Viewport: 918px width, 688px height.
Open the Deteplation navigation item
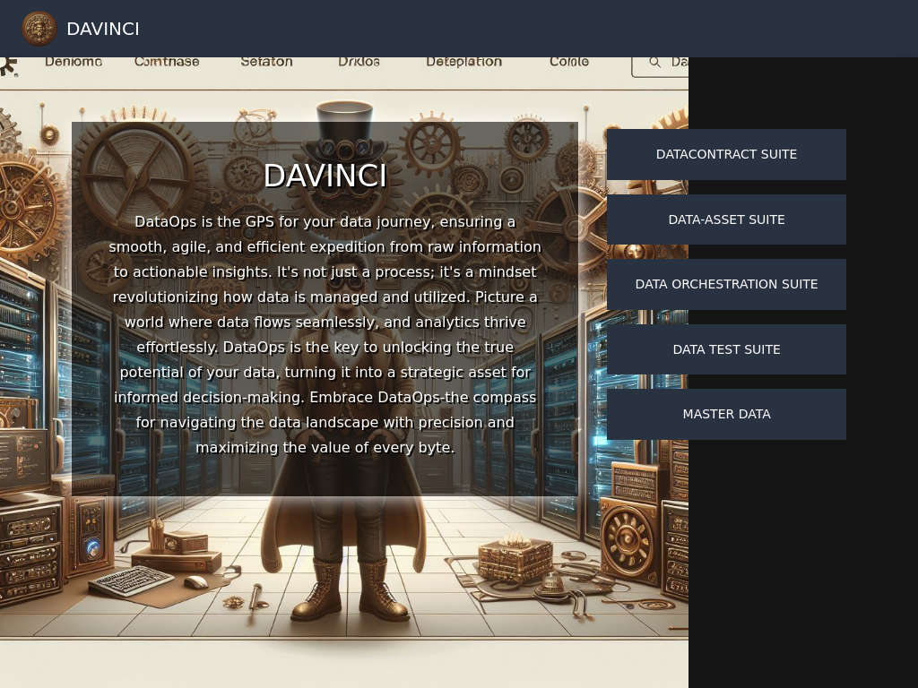click(x=463, y=62)
